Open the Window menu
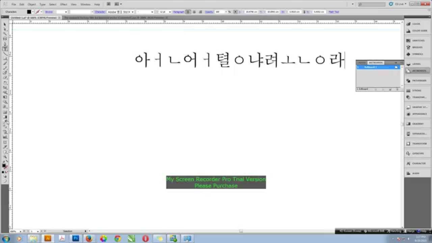This screenshot has height=243, width=432. point(85,4)
